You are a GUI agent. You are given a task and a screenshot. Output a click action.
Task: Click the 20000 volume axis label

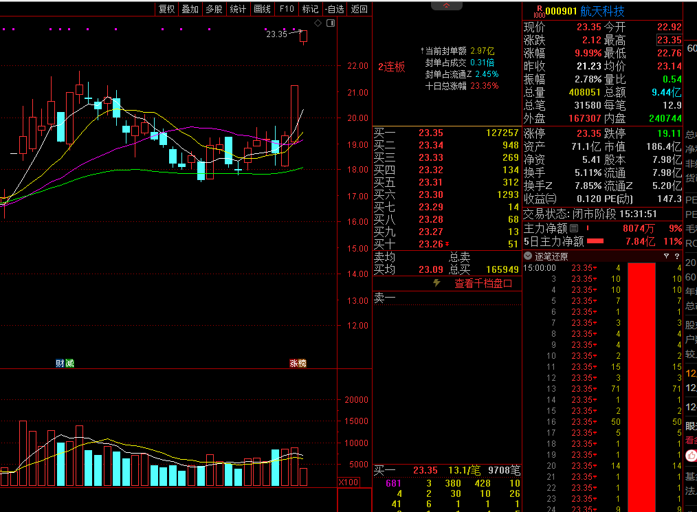[x=357, y=399]
